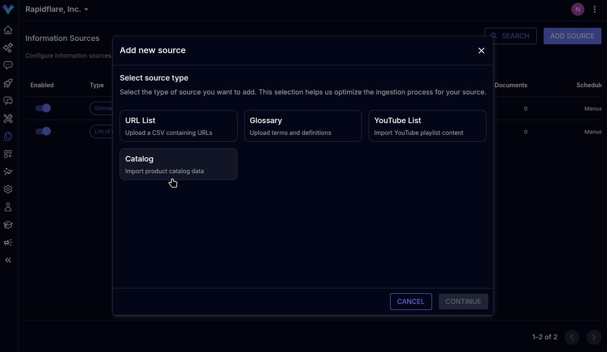
Task: Click the megaphone announcements icon in sidebar
Action: 8,242
